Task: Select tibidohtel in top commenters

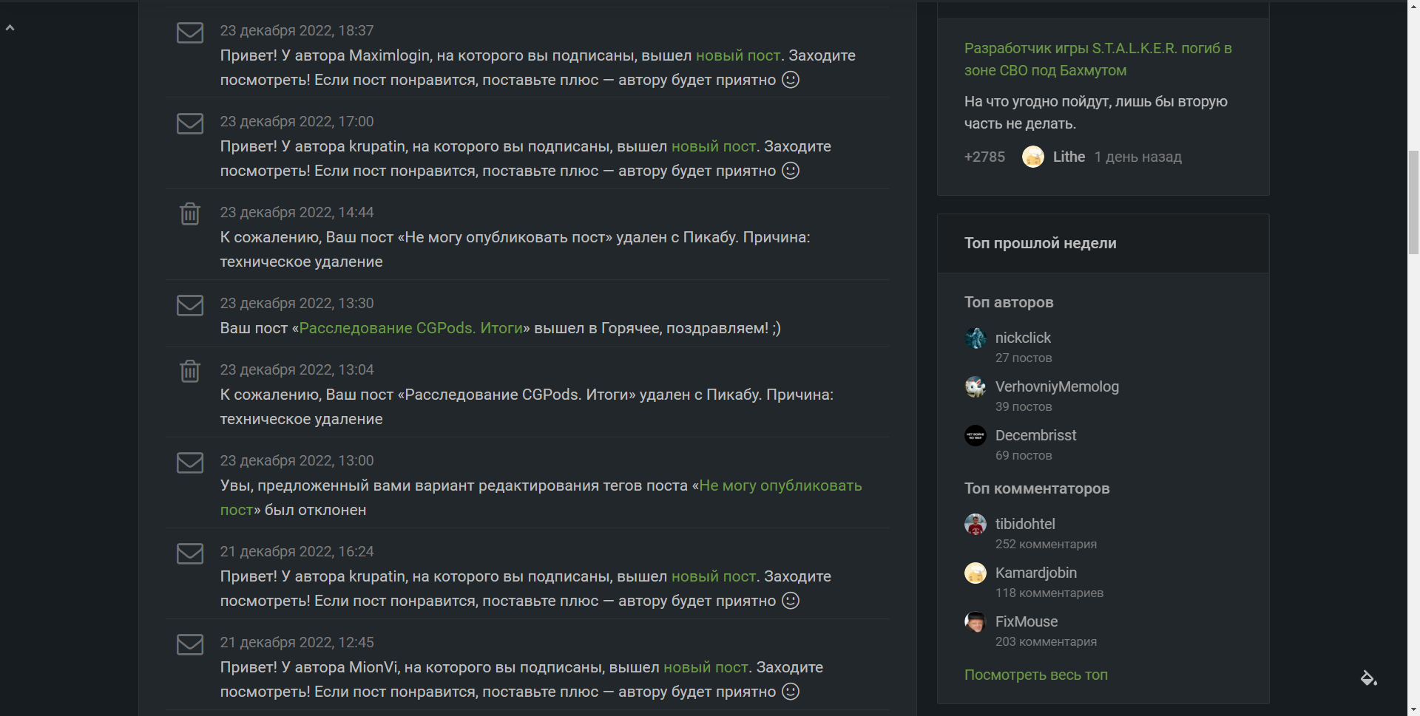Action: pyautogui.click(x=1024, y=524)
